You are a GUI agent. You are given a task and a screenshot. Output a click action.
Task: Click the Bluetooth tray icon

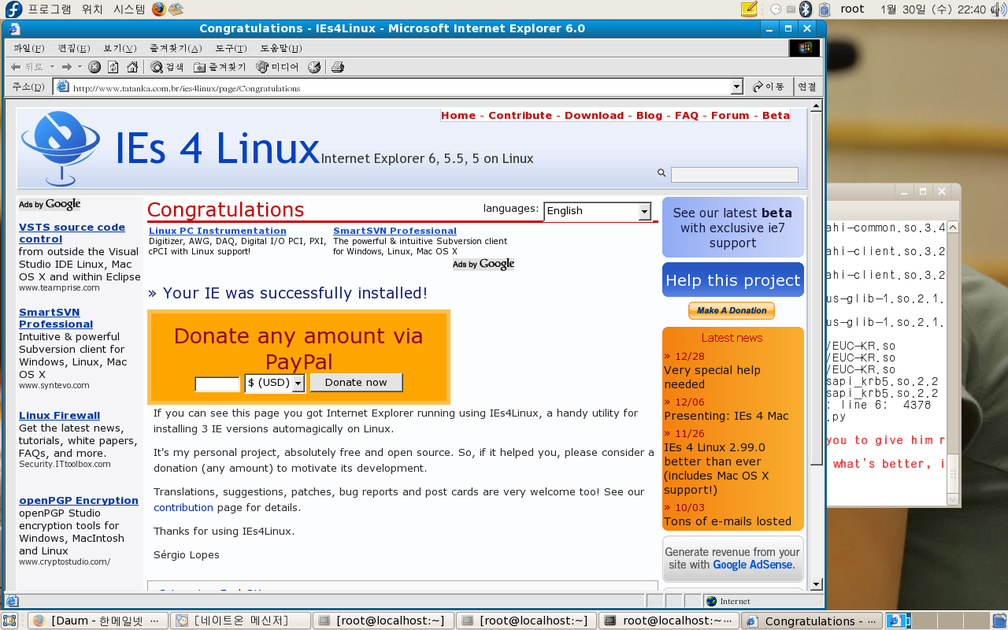(x=806, y=9)
